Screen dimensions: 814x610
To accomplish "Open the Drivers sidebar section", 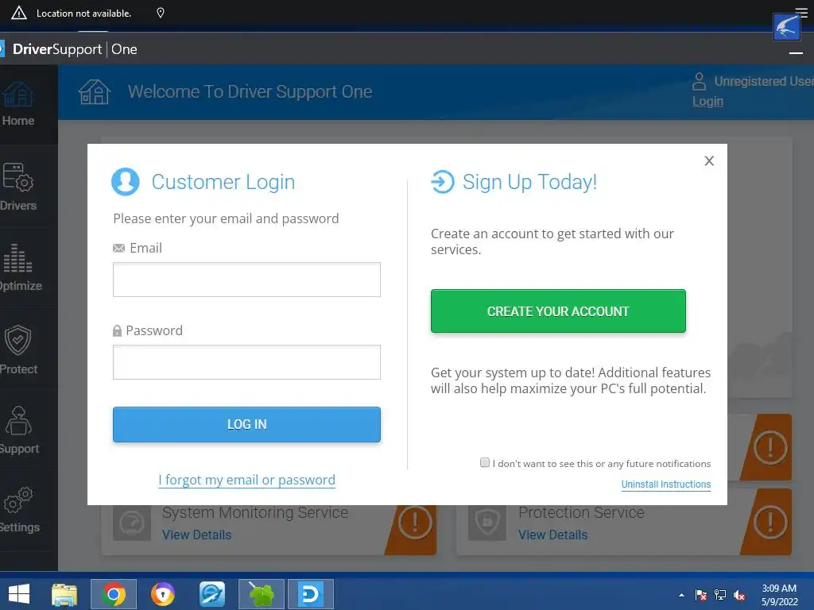I will [x=19, y=187].
